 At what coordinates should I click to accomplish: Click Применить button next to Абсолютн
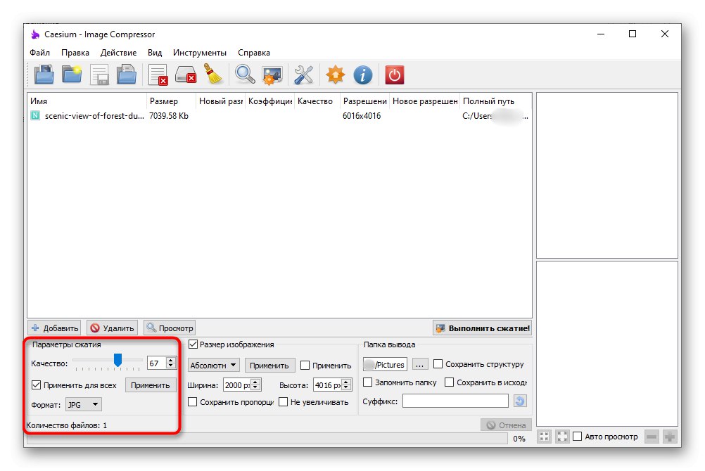[x=269, y=366]
